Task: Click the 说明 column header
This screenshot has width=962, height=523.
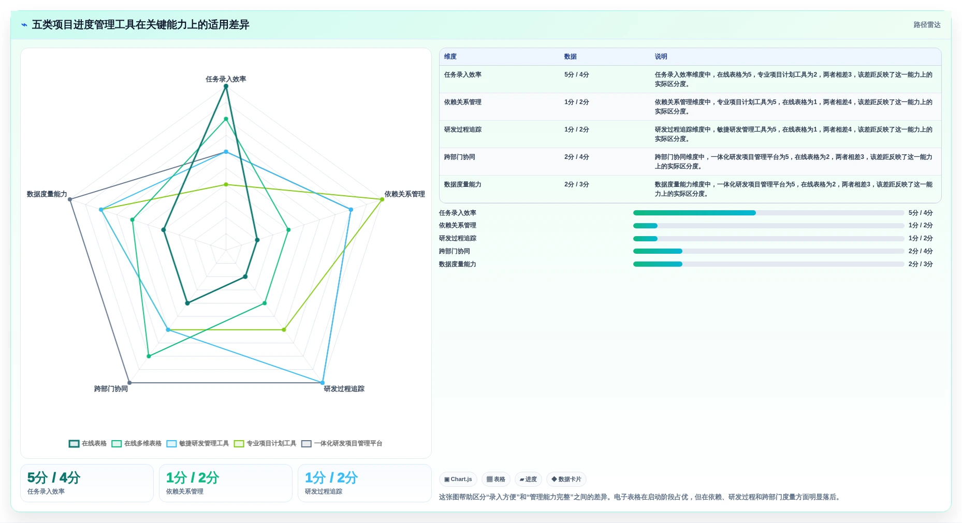Action: click(661, 56)
